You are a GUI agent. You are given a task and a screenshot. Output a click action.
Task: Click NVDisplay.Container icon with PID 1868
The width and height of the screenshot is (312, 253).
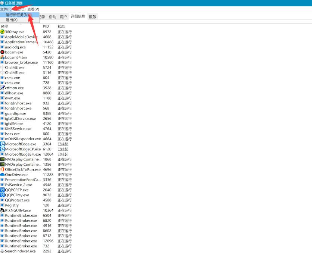pyautogui.click(x=2, y=159)
